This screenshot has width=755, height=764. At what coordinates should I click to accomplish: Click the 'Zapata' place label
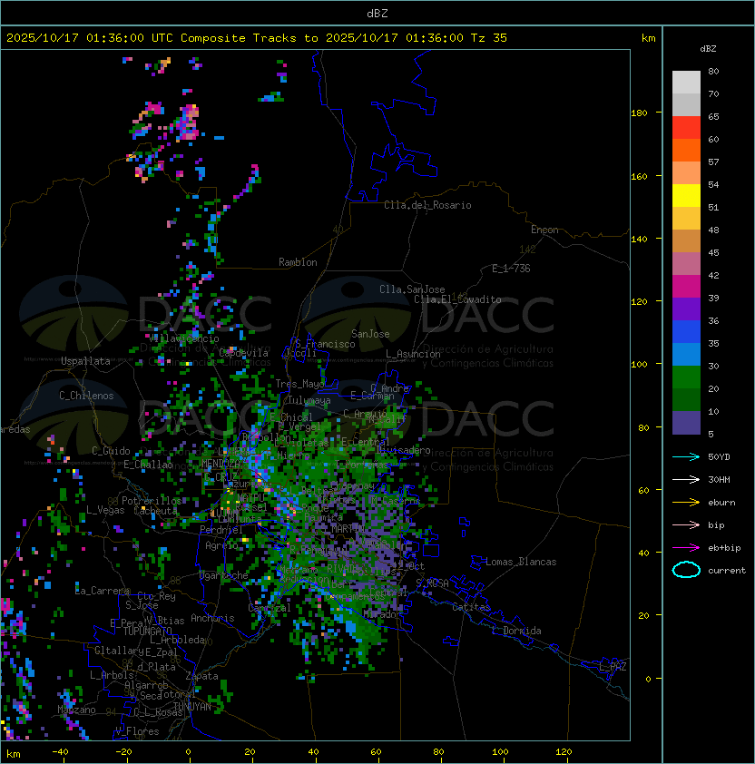click(201, 676)
